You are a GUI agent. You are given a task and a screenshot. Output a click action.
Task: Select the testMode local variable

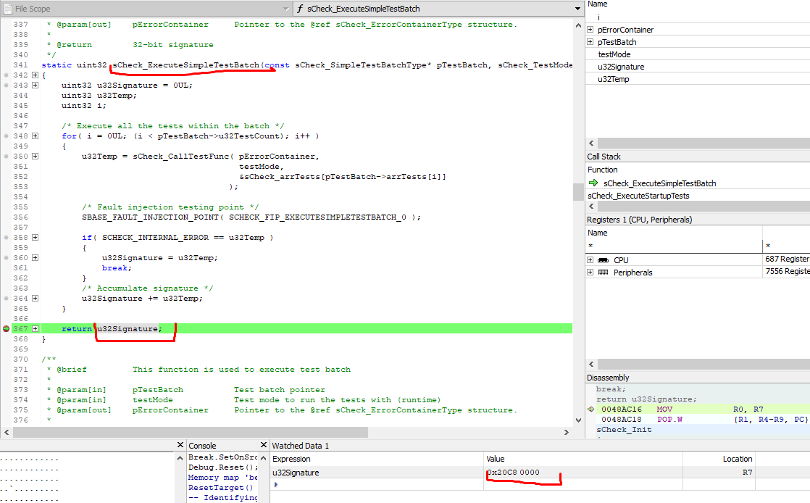click(614, 54)
